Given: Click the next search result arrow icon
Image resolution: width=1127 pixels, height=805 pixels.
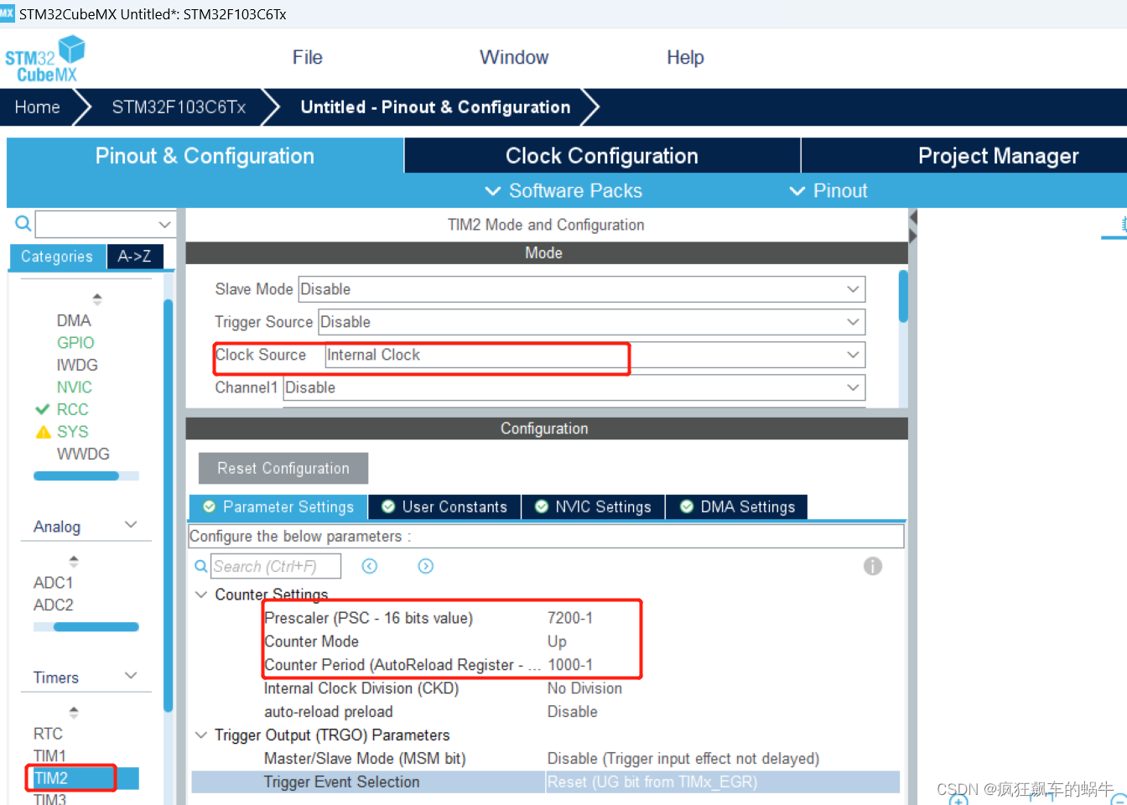Looking at the screenshot, I should 426,566.
